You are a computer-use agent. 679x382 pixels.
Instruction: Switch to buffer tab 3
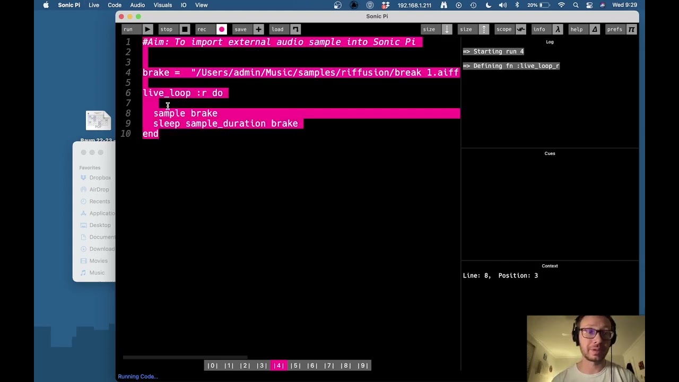[262, 366]
